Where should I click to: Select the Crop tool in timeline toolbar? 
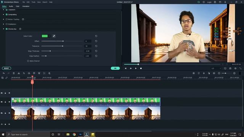[24, 73]
